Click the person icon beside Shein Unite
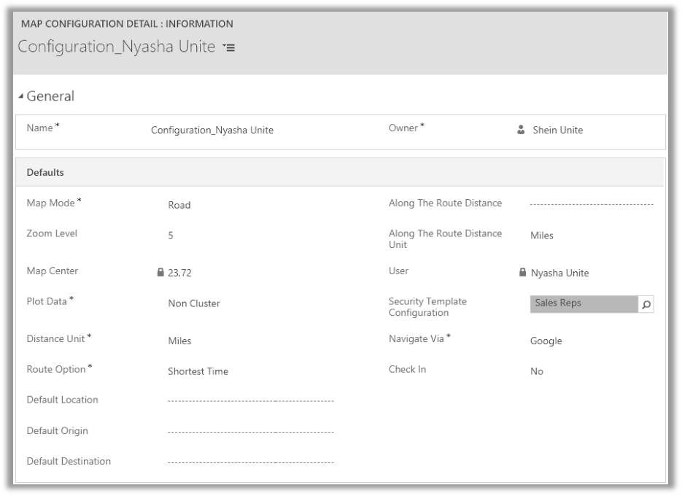Screen dimensions: 682x496 (521, 131)
